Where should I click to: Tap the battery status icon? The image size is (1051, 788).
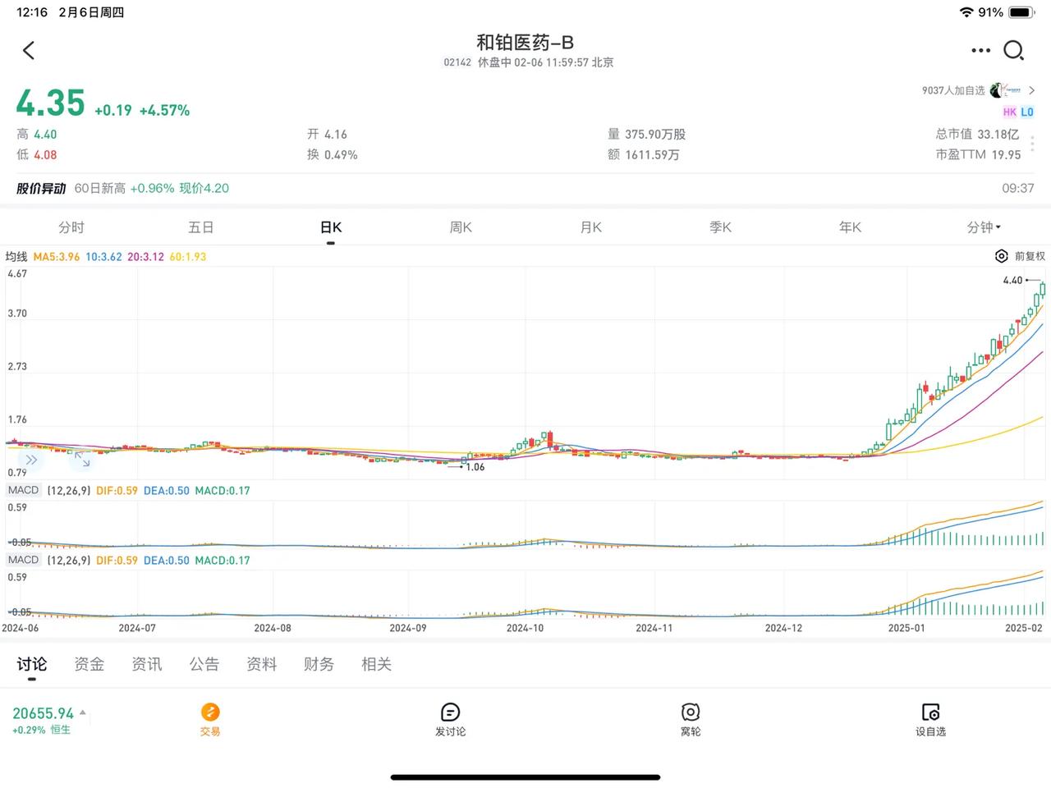(x=1021, y=12)
